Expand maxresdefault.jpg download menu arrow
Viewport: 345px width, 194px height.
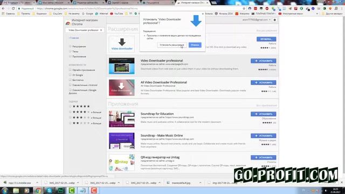(200, 183)
